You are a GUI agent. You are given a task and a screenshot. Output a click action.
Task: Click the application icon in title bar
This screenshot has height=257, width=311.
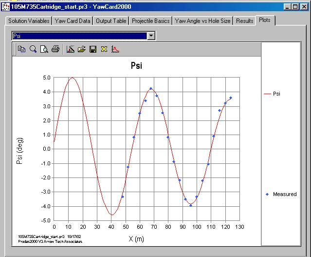tap(6, 6)
